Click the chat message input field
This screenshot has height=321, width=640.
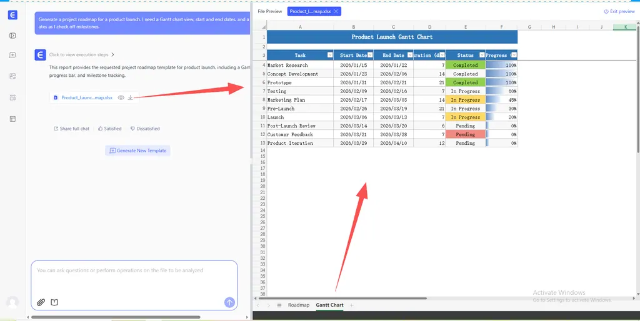point(134,278)
